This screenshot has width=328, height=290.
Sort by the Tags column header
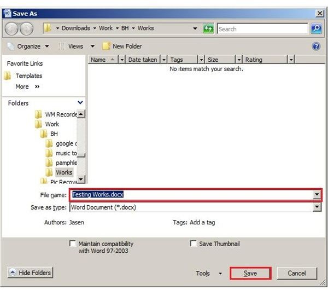183,60
